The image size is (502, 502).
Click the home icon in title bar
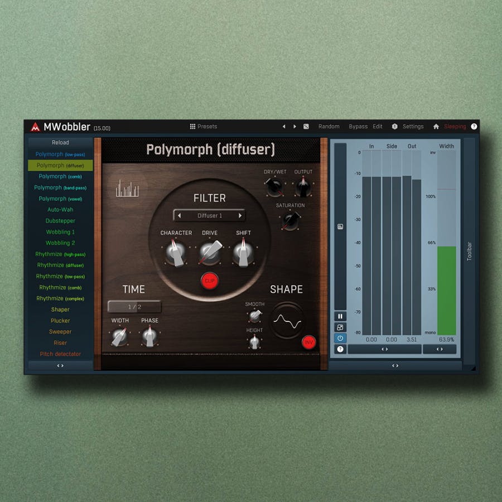tap(436, 127)
